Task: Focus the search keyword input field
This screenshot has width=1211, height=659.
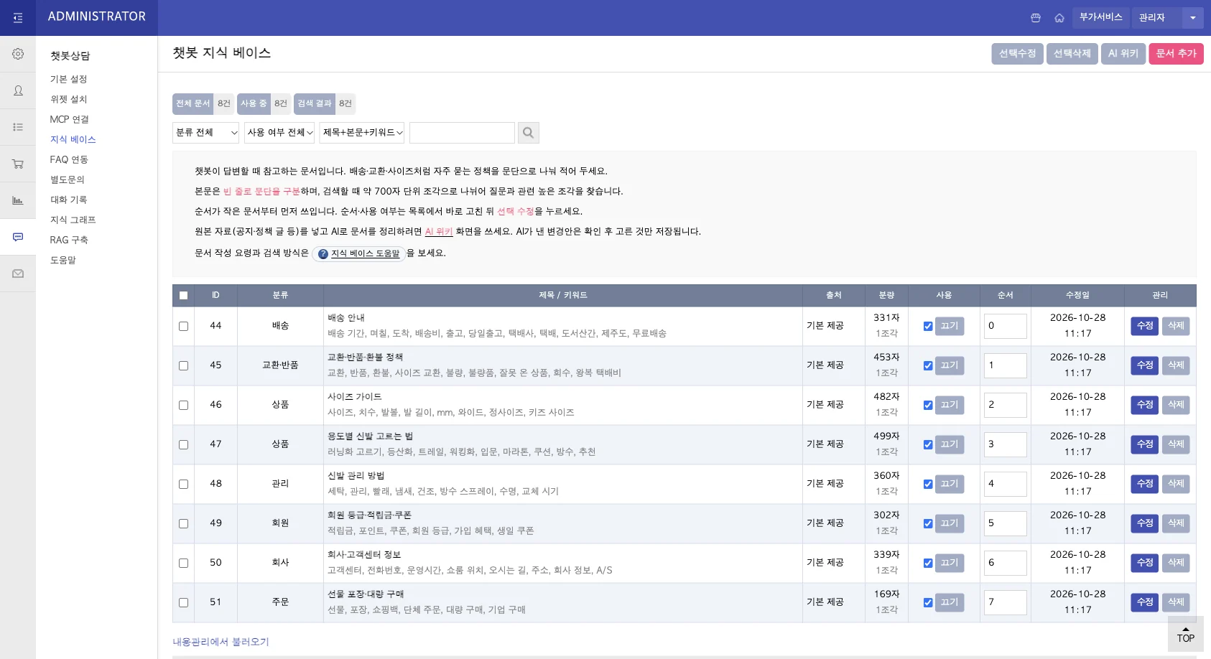Action: click(x=462, y=133)
